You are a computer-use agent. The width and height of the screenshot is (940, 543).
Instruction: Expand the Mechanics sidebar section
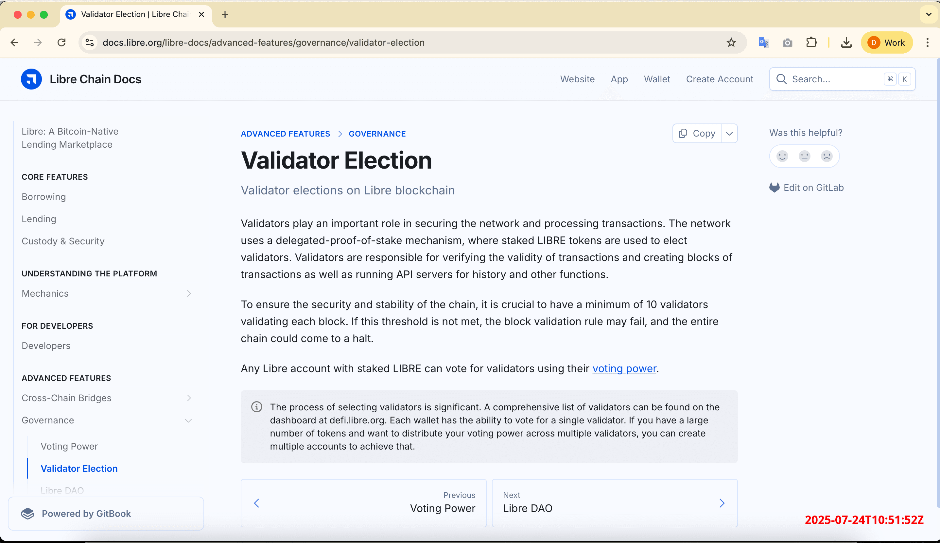point(189,293)
